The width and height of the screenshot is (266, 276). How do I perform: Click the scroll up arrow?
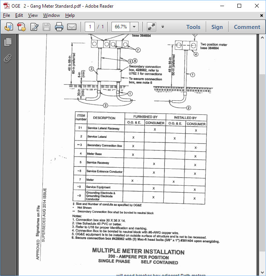[x=262, y=38]
